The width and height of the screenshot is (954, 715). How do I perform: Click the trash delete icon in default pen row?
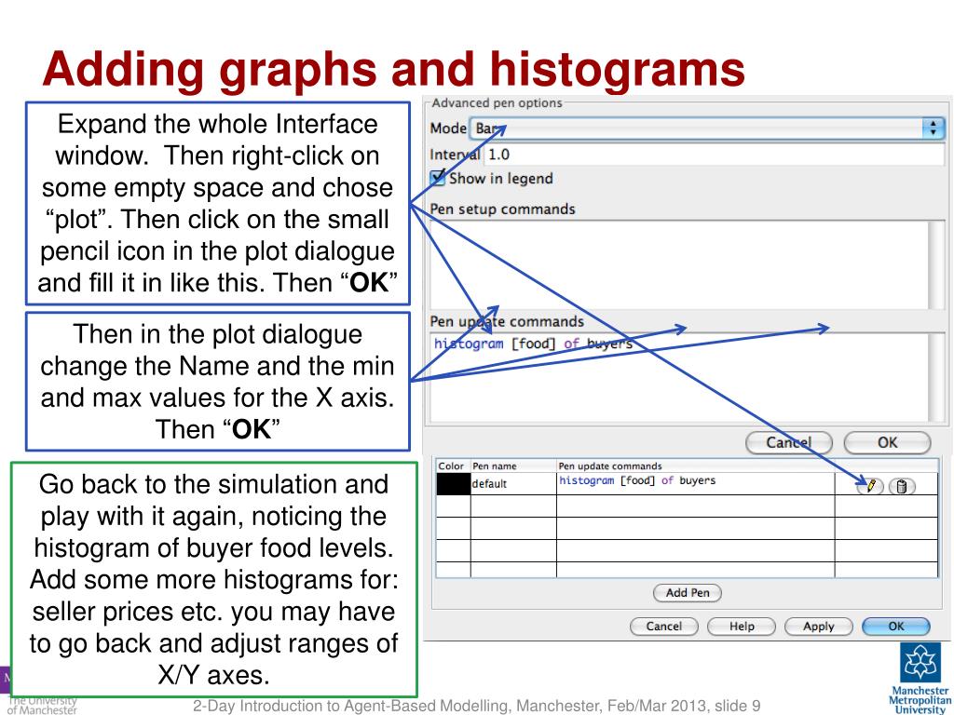tap(902, 486)
